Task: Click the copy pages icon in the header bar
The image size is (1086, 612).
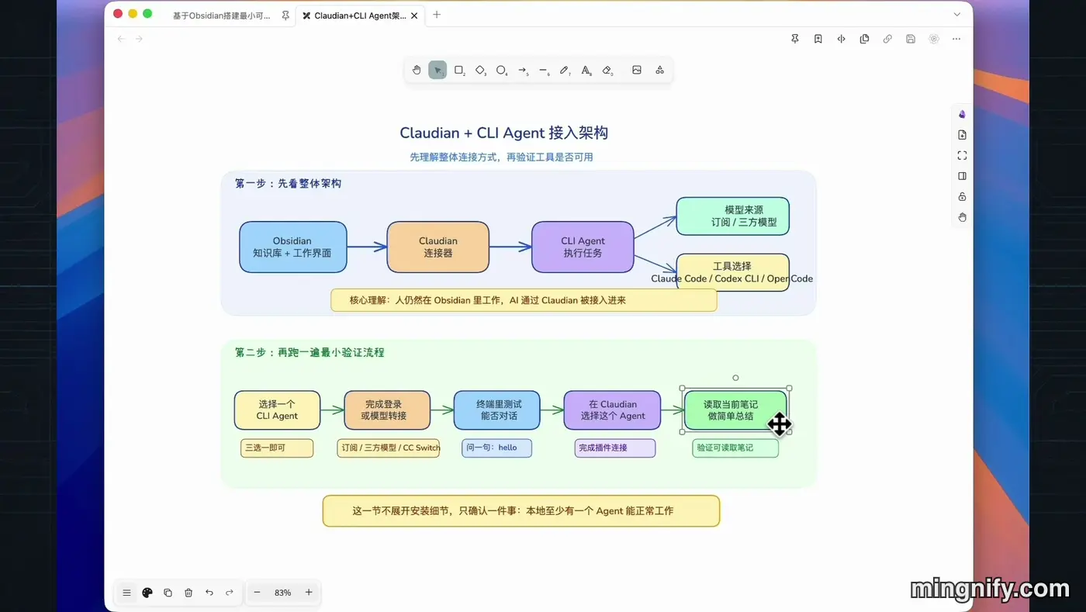Action: 864,39
